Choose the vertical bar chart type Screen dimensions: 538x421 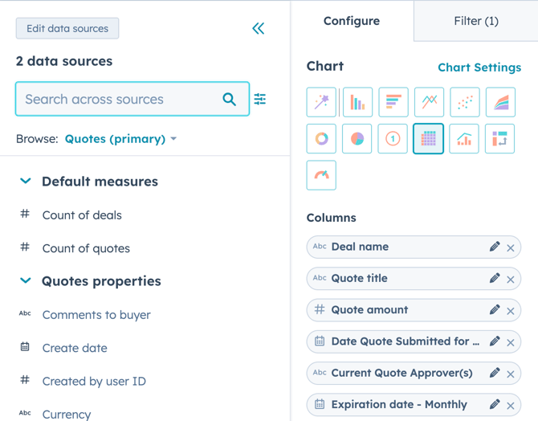[x=357, y=102]
